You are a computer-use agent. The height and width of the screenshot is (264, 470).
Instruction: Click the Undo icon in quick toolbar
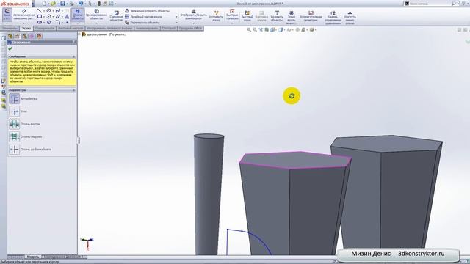[81, 4]
